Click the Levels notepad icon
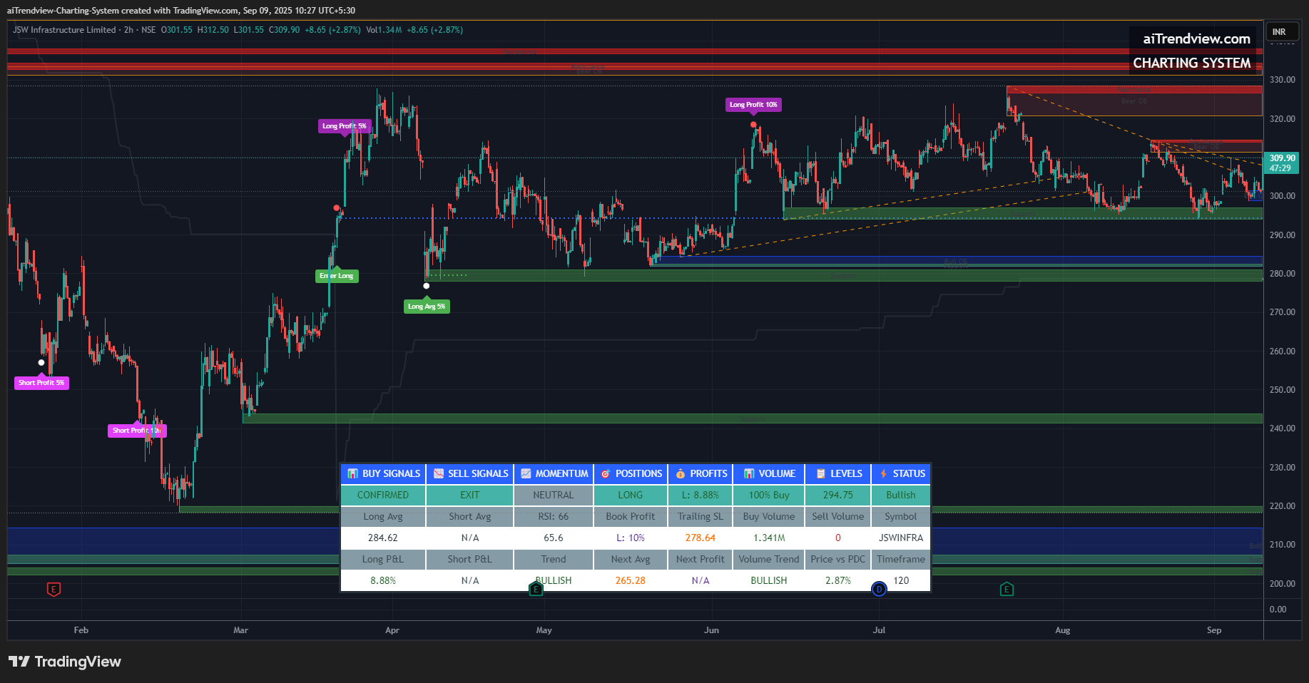The height and width of the screenshot is (683, 1309). point(821,473)
